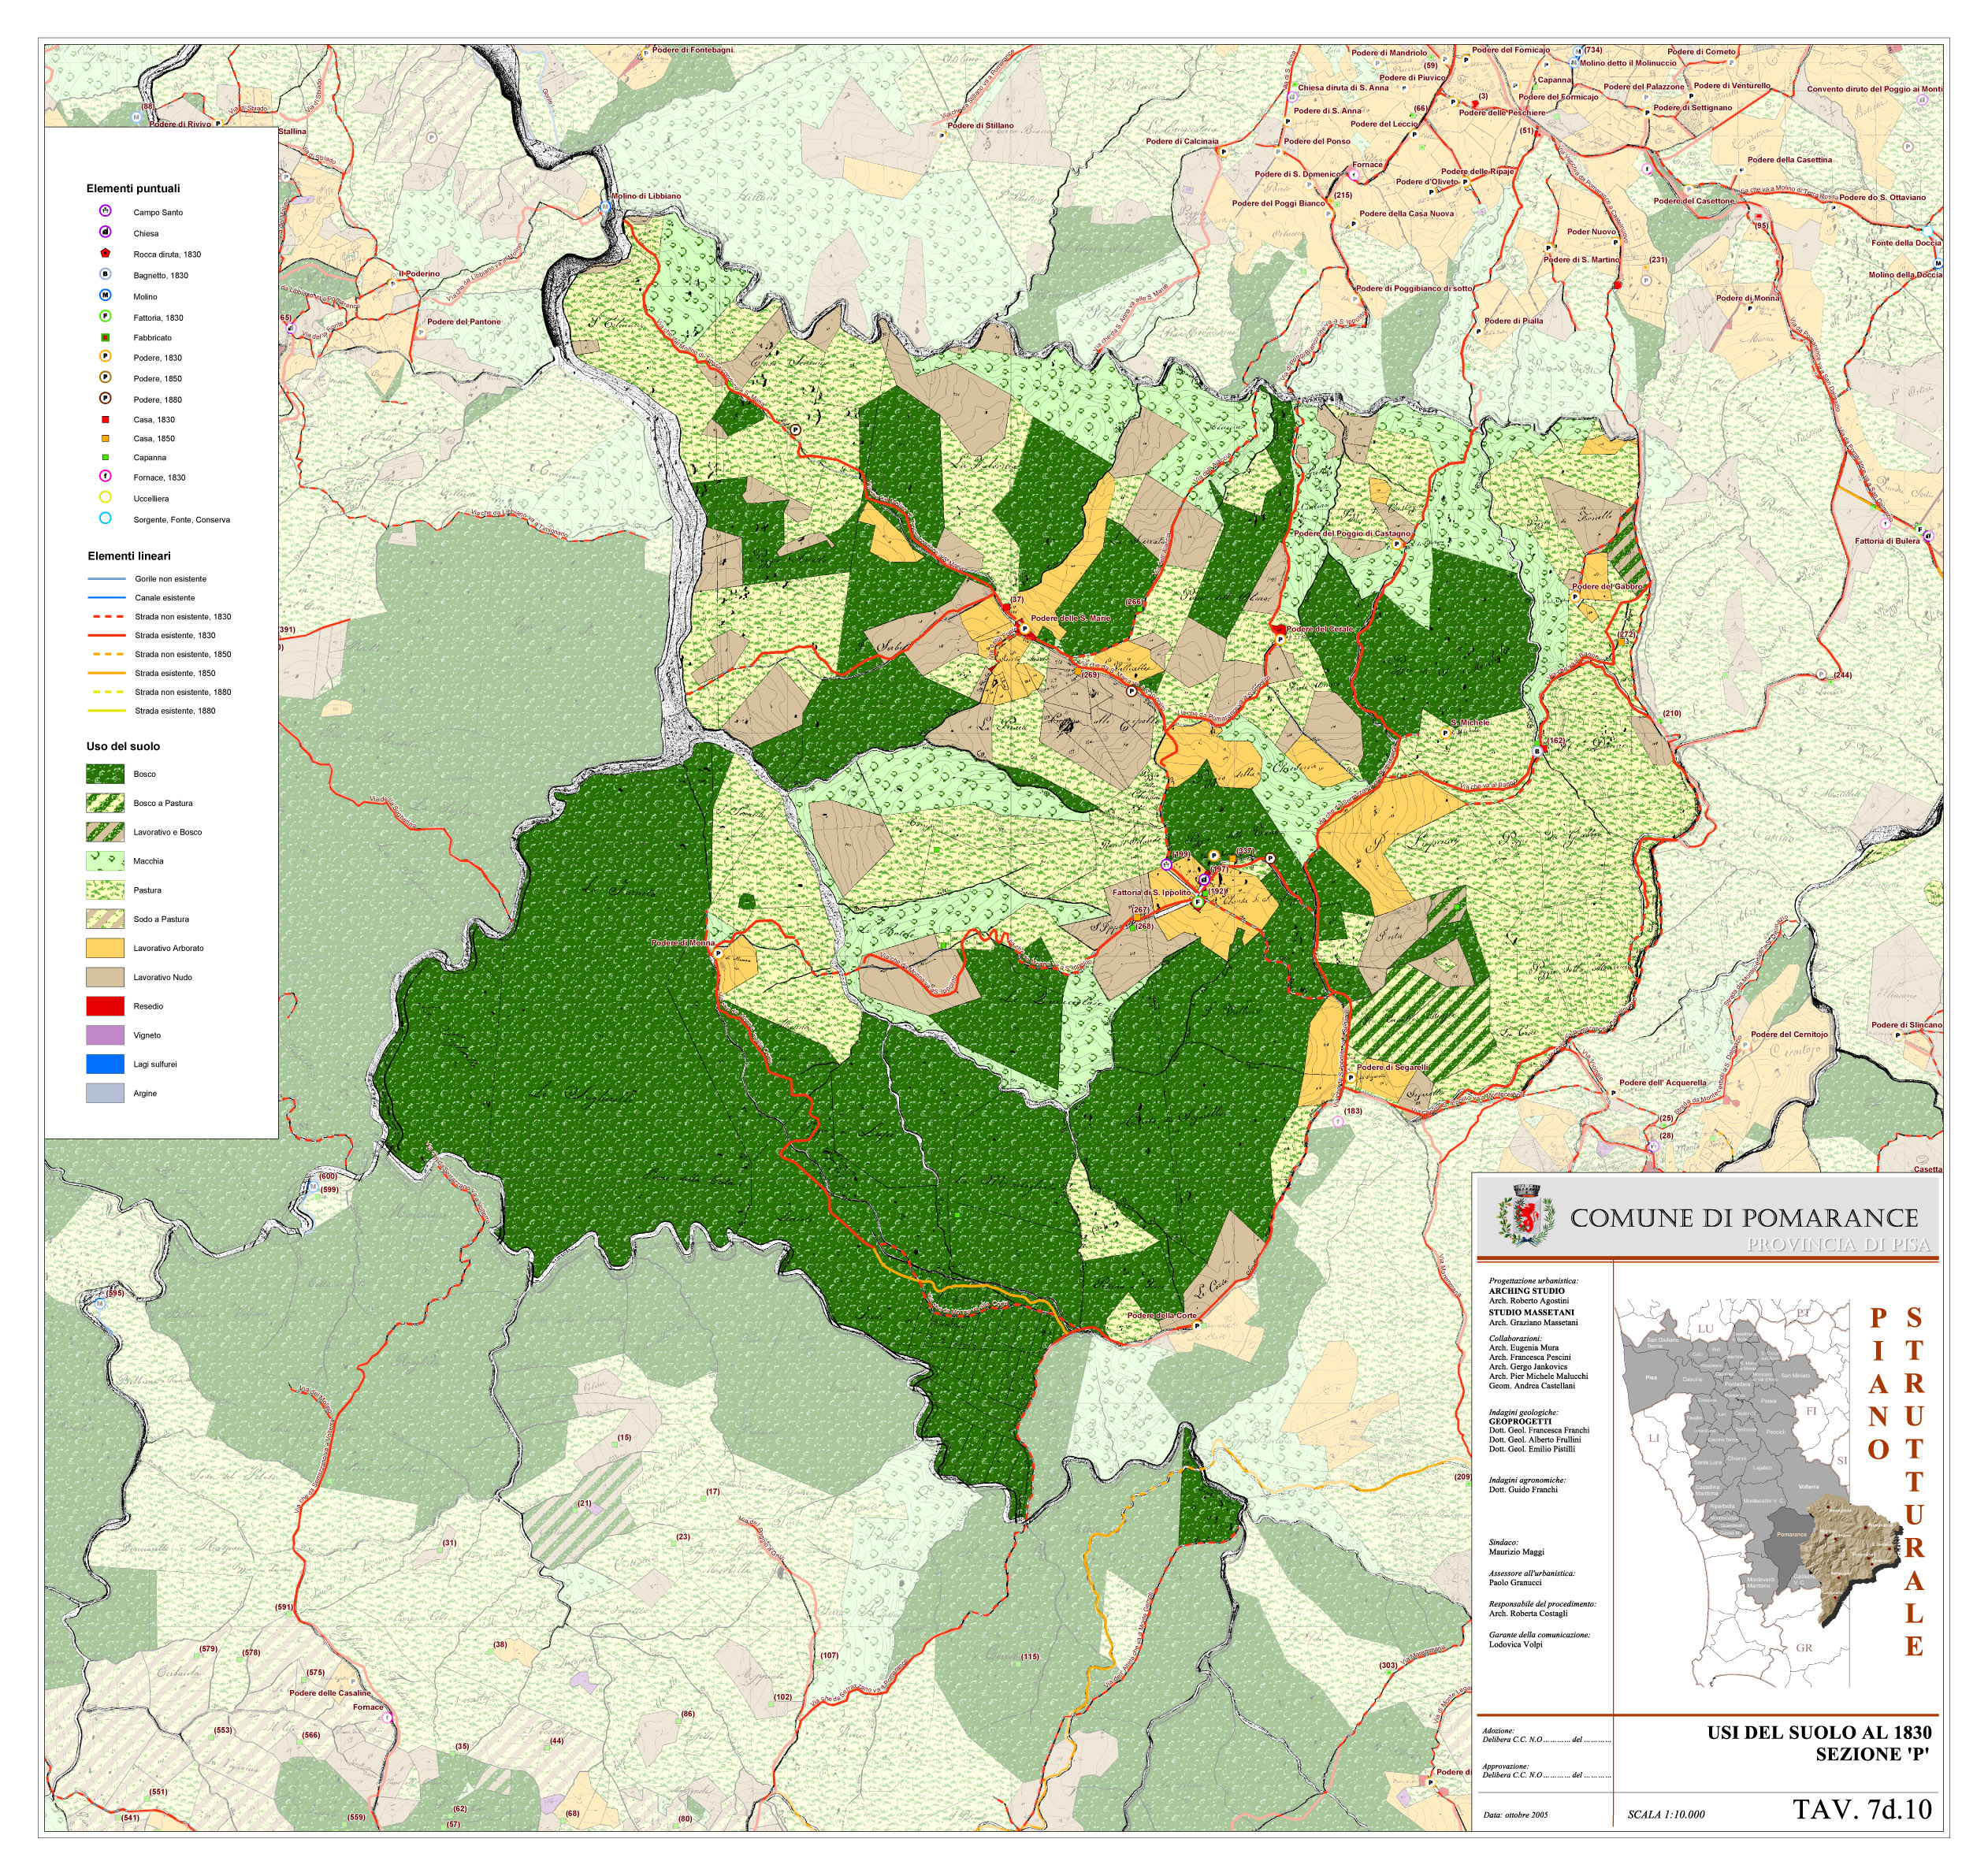The height and width of the screenshot is (1876, 1988).
Task: Click the Bosco dark green swatch
Action: pos(105,774)
